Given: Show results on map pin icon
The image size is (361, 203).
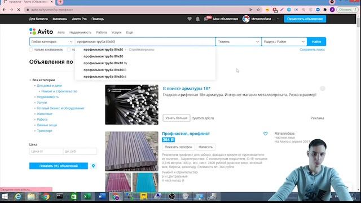Looking at the screenshot, I should [93, 166].
